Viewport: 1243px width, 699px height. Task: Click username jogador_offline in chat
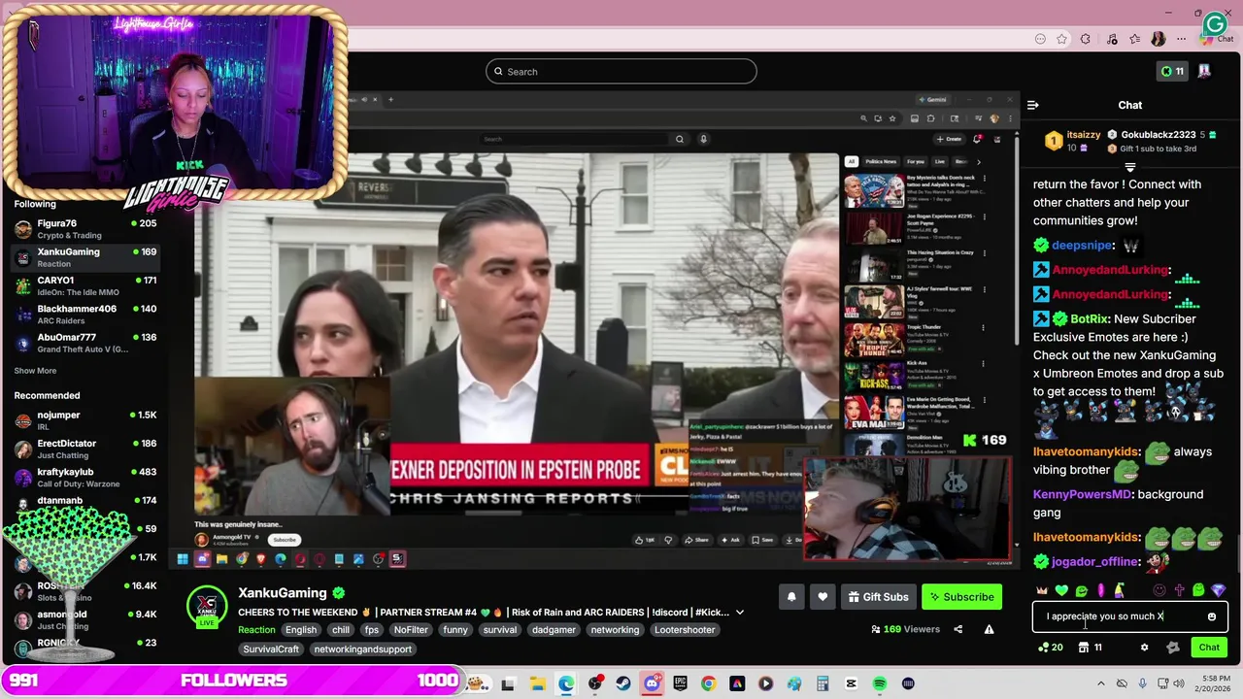click(x=1096, y=561)
